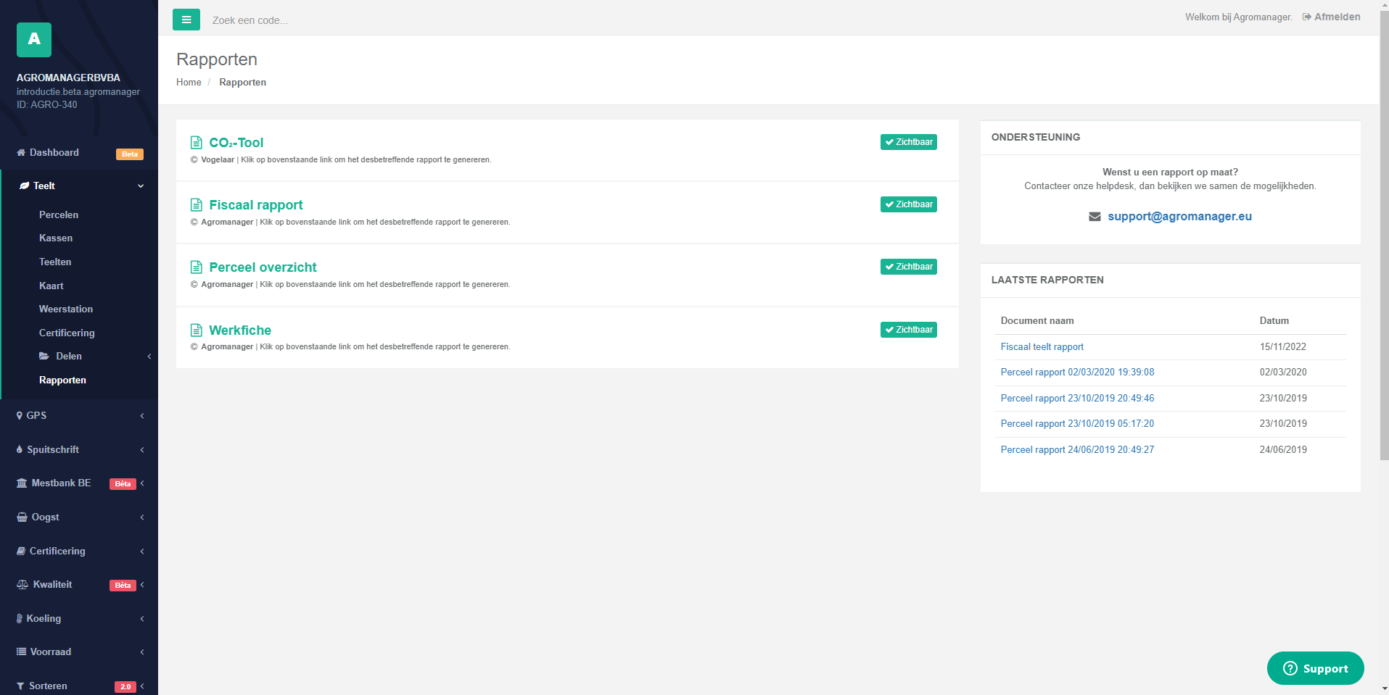Select Rapporten in the sidebar
This screenshot has height=695, width=1389.
coord(62,380)
